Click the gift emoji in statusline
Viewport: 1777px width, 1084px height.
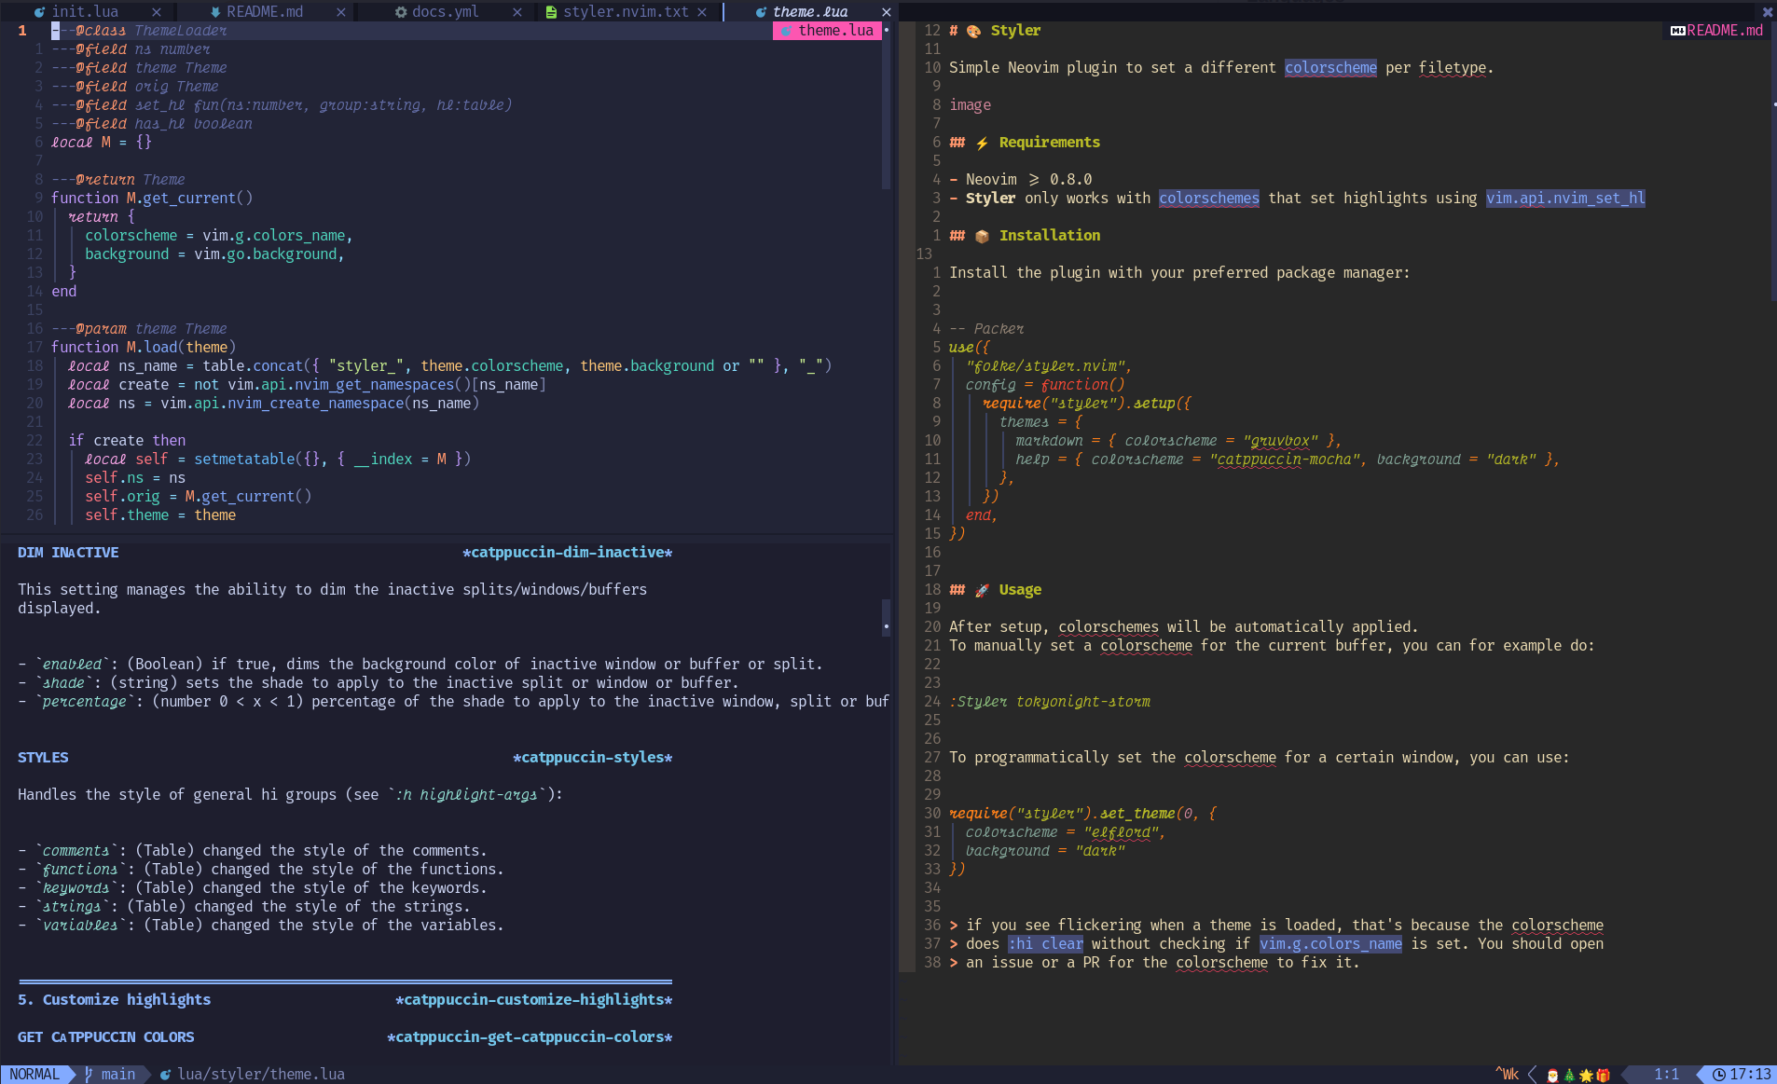click(1603, 1075)
